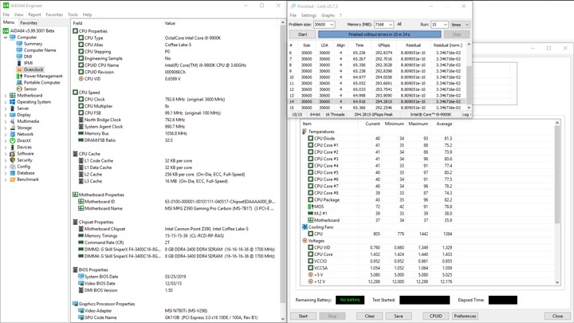
Task: Click the Devices icon in tree
Action: (13, 148)
